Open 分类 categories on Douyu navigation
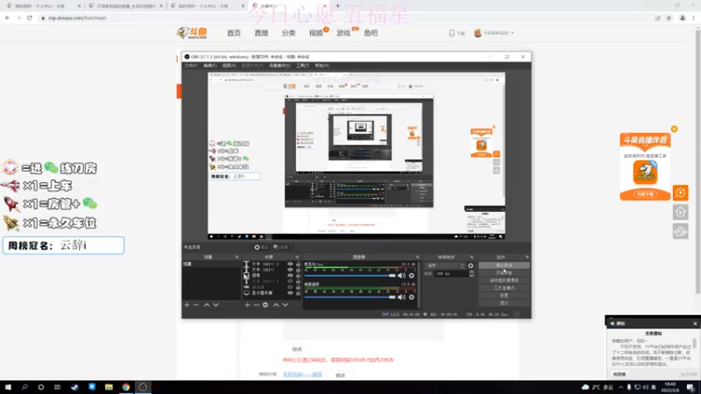 click(288, 33)
